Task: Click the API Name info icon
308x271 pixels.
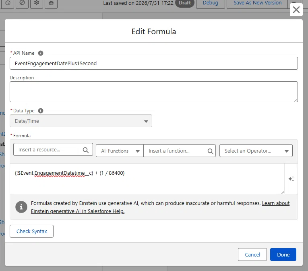Action: tap(41, 53)
